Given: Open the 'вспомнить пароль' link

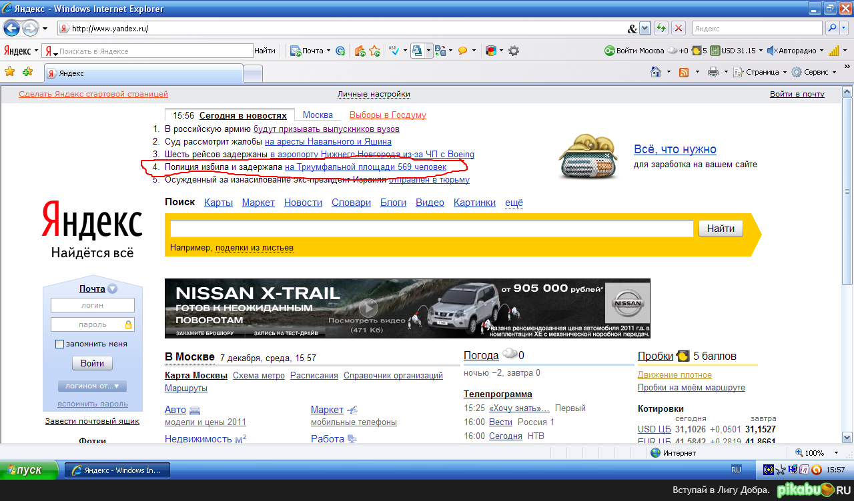Looking at the screenshot, I should pos(93,404).
